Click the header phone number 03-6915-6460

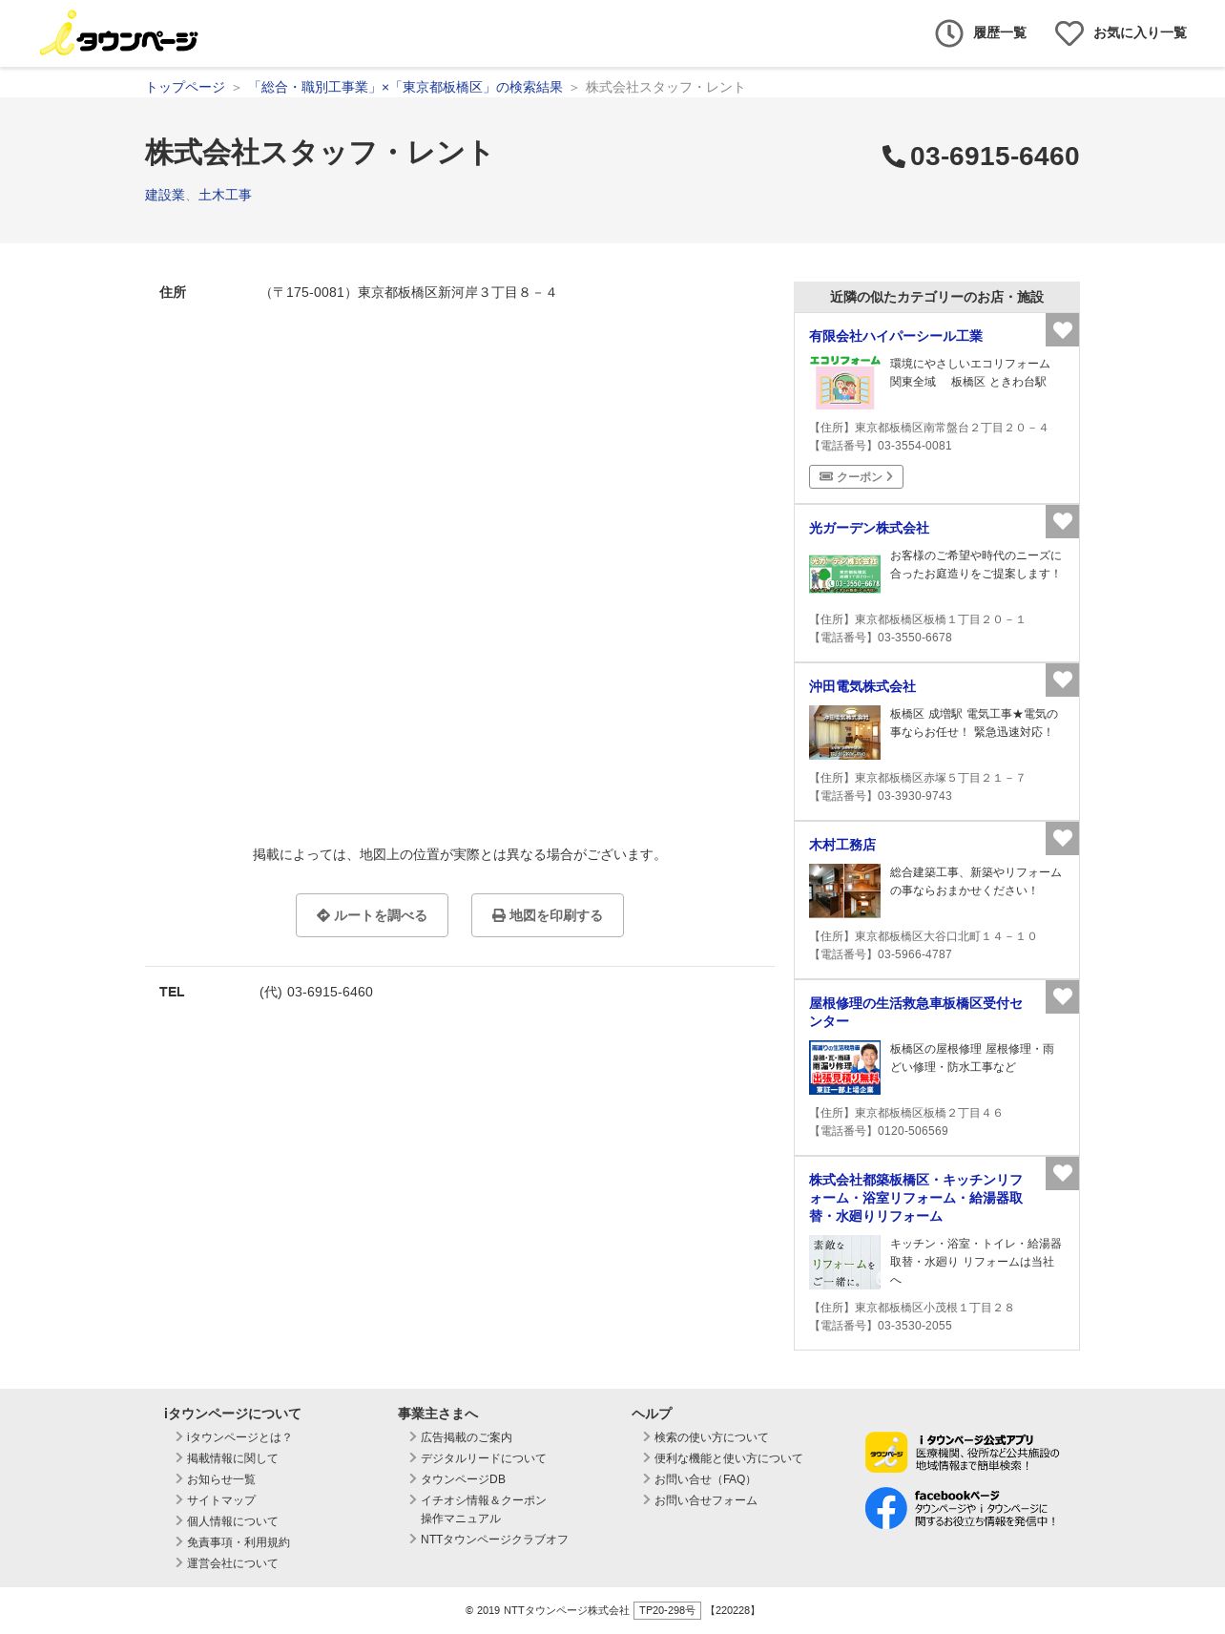pos(994,157)
